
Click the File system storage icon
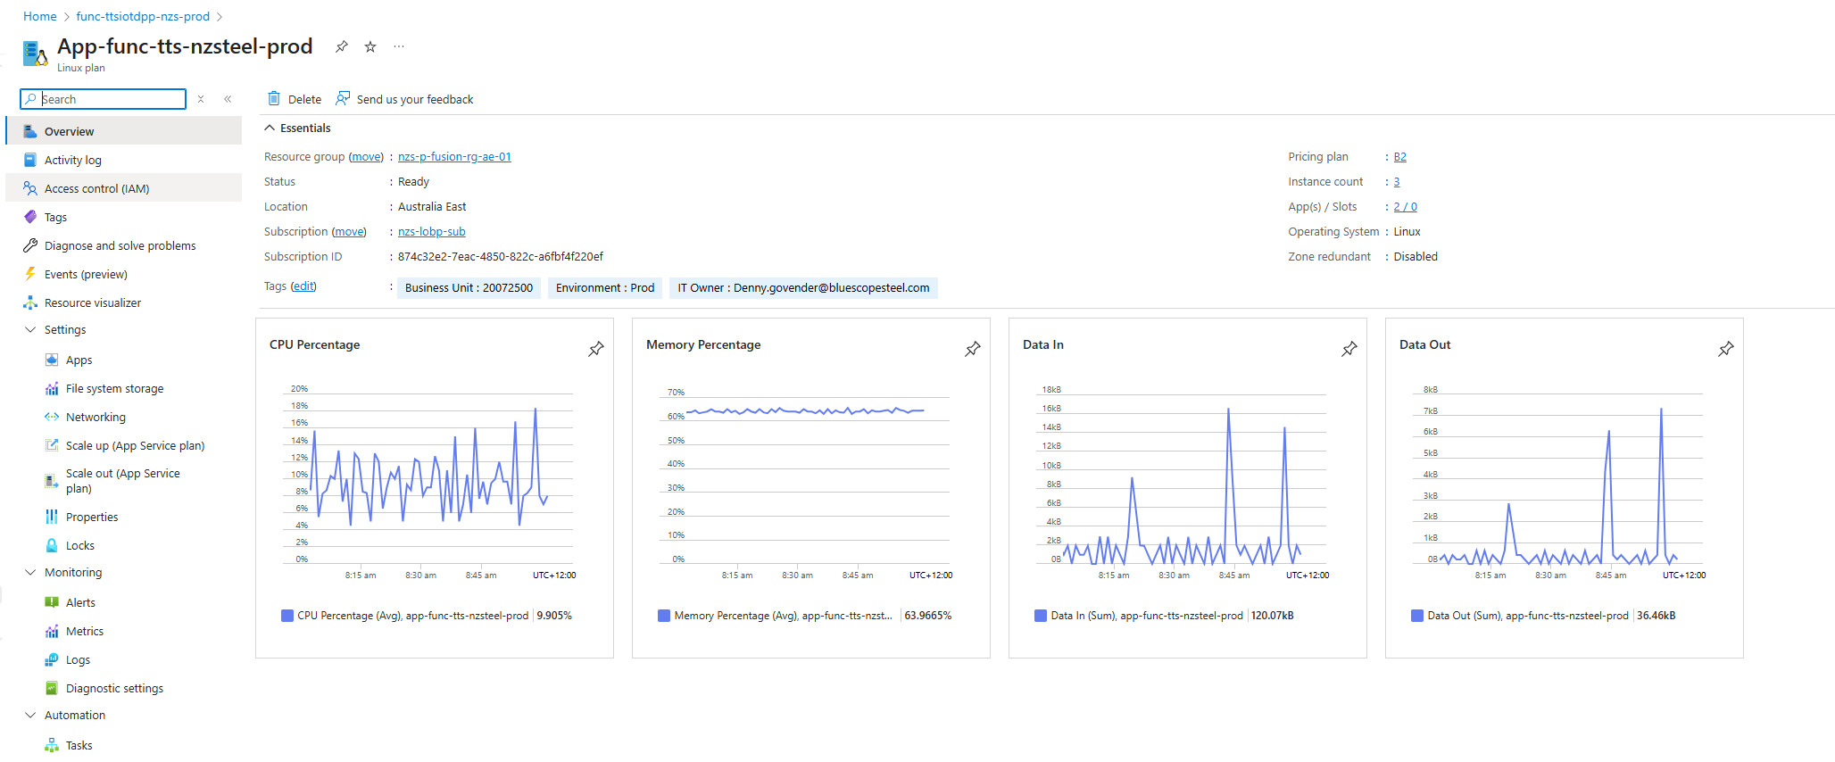(52, 388)
